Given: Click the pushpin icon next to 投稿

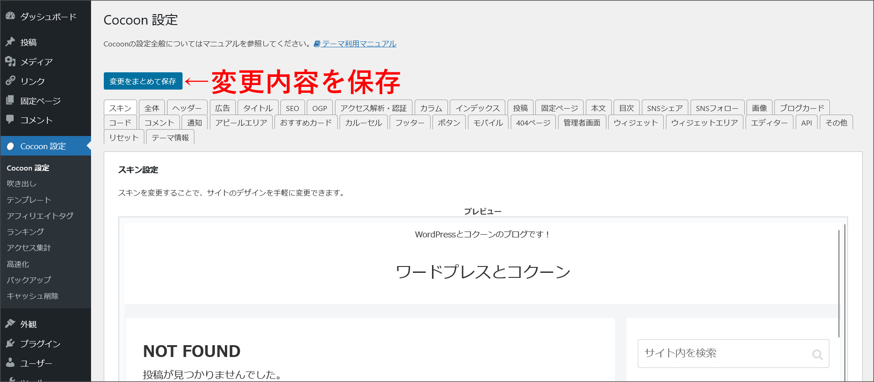Looking at the screenshot, I should pyautogui.click(x=10, y=42).
